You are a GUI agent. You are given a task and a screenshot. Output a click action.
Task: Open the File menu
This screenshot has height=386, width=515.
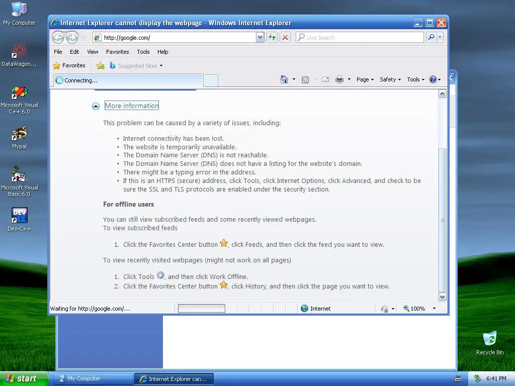[x=58, y=52]
